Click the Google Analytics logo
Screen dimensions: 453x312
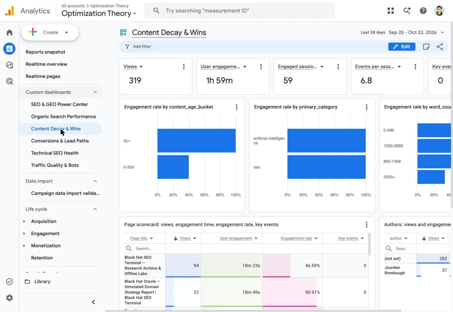click(x=10, y=11)
